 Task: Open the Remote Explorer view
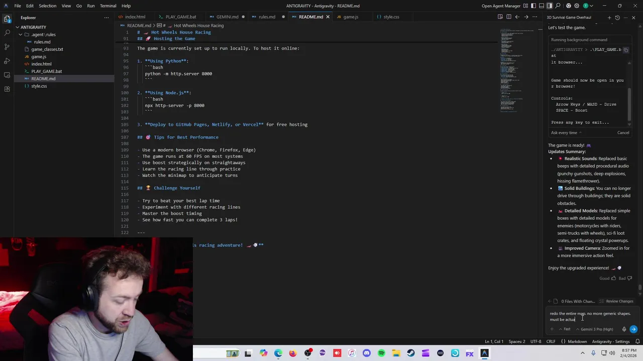[7, 75]
